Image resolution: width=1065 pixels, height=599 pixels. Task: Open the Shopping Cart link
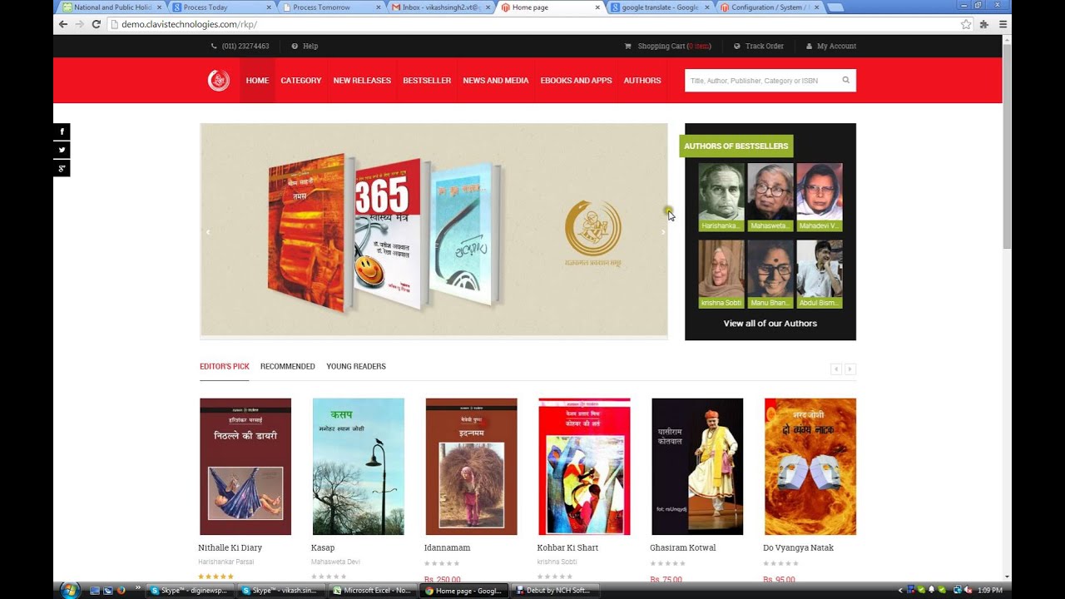[x=668, y=46]
